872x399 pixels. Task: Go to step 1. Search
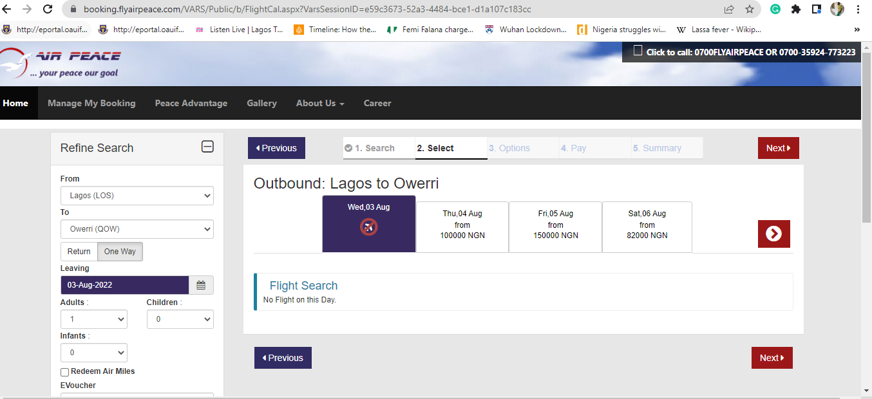[x=379, y=148]
